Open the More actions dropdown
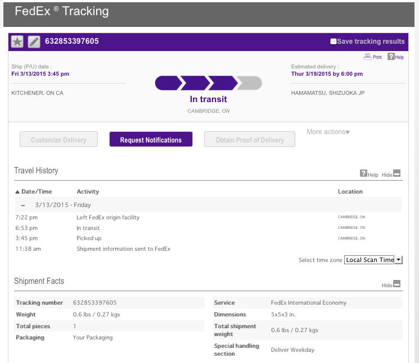 click(x=328, y=132)
